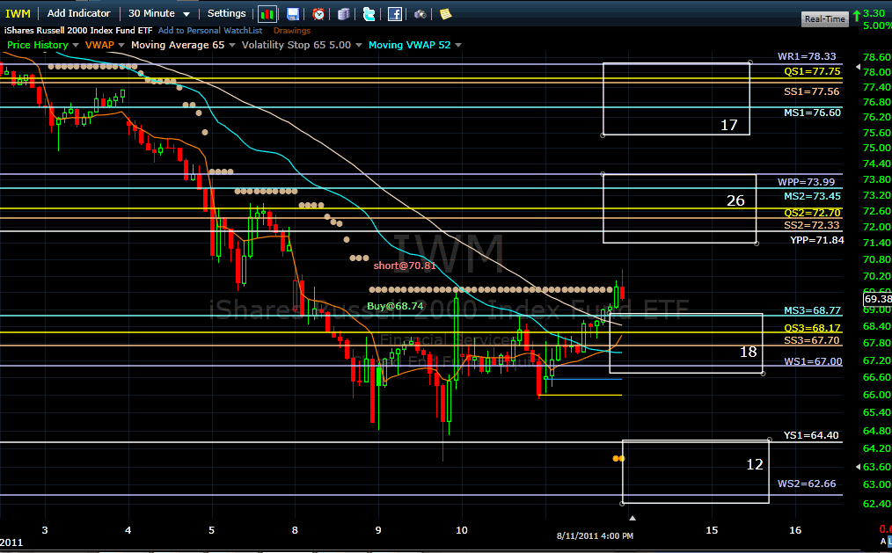892x553 pixels.
Task: Share the chart via Facebook icon
Action: 395,14
